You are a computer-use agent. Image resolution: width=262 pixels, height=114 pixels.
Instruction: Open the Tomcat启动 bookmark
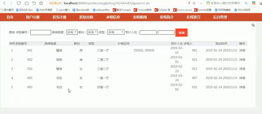tap(143, 10)
